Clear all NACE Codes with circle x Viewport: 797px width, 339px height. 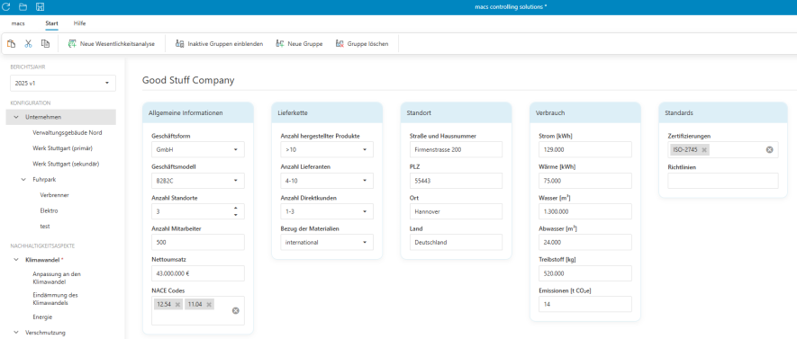(236, 310)
